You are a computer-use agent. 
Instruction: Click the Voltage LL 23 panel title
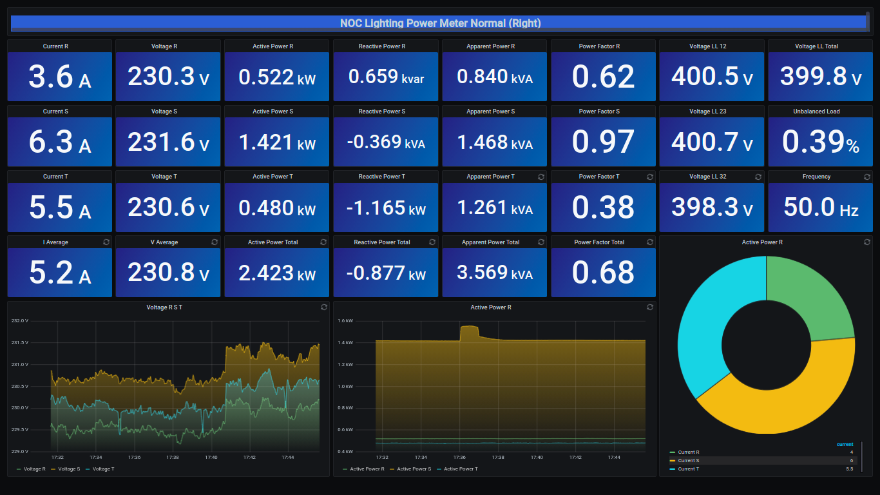coord(708,112)
